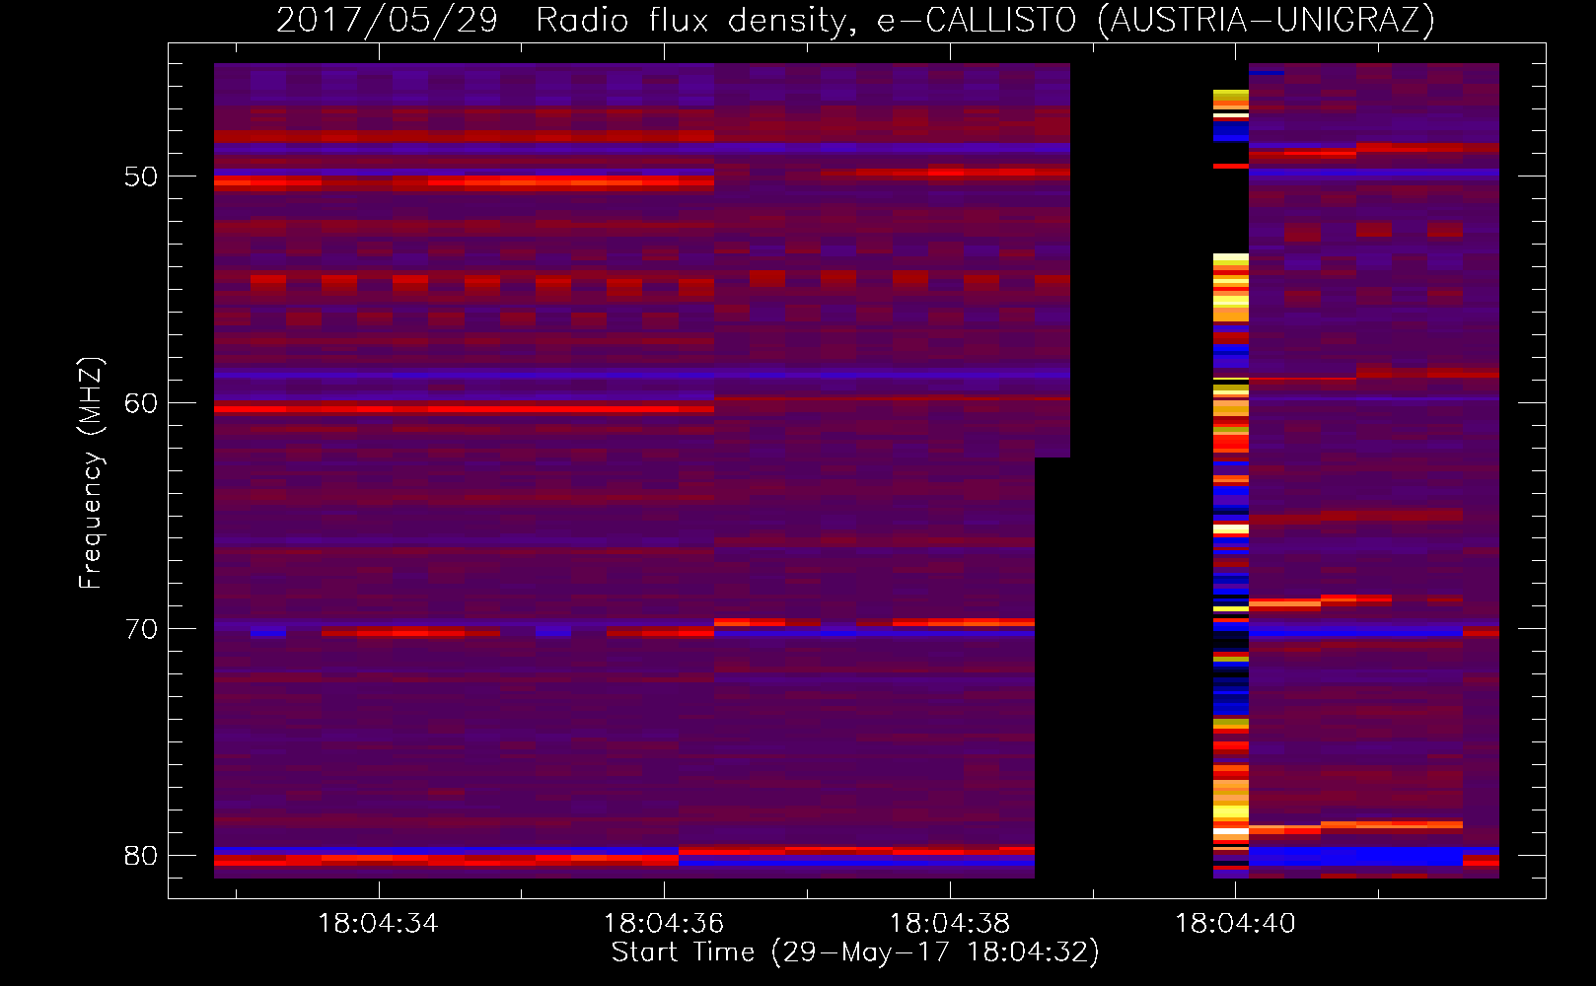Click the 80 frequency tick label
The height and width of the screenshot is (986, 1596).
pos(141,856)
